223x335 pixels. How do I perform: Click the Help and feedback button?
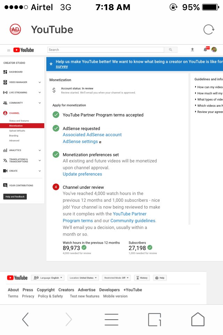coord(15,196)
